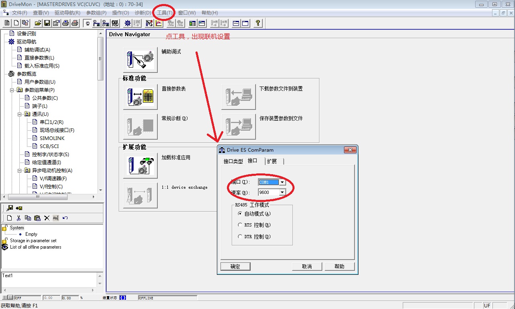Select 设备识别 in the tree
The width and height of the screenshot is (515, 309).
click(27, 34)
